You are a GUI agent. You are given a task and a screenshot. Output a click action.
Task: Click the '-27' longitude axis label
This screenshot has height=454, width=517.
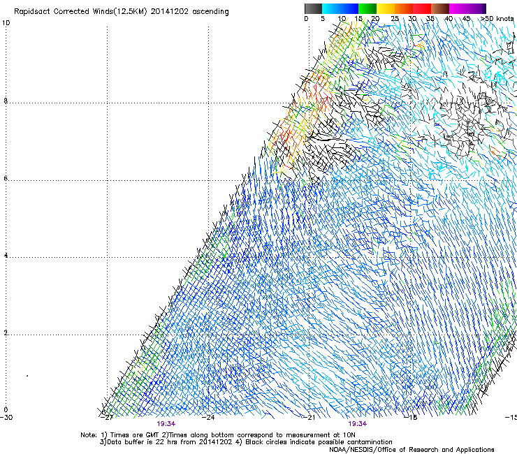pos(106,418)
